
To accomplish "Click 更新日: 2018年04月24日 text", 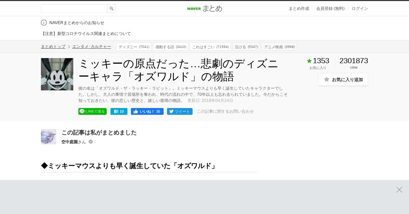I will point(210,101).
